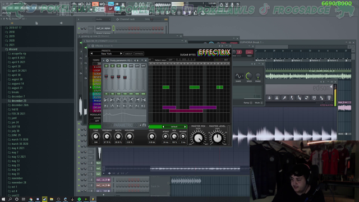Click Edison's save (floppy disk) icon
Viewport: 359px width, 202px height.
click(314, 98)
